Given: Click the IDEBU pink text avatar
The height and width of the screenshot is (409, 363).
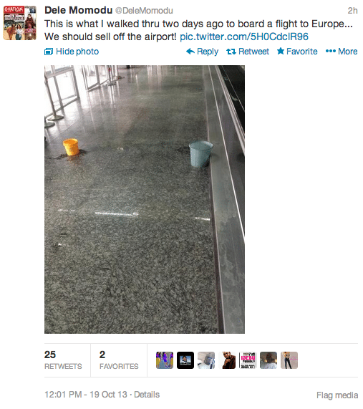Looking at the screenshot, I should 248,360.
